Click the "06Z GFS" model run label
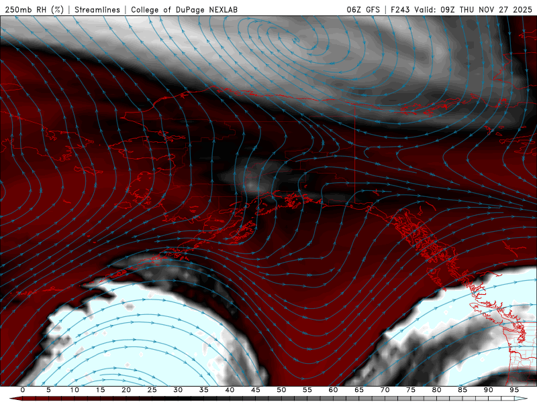 coord(363,9)
